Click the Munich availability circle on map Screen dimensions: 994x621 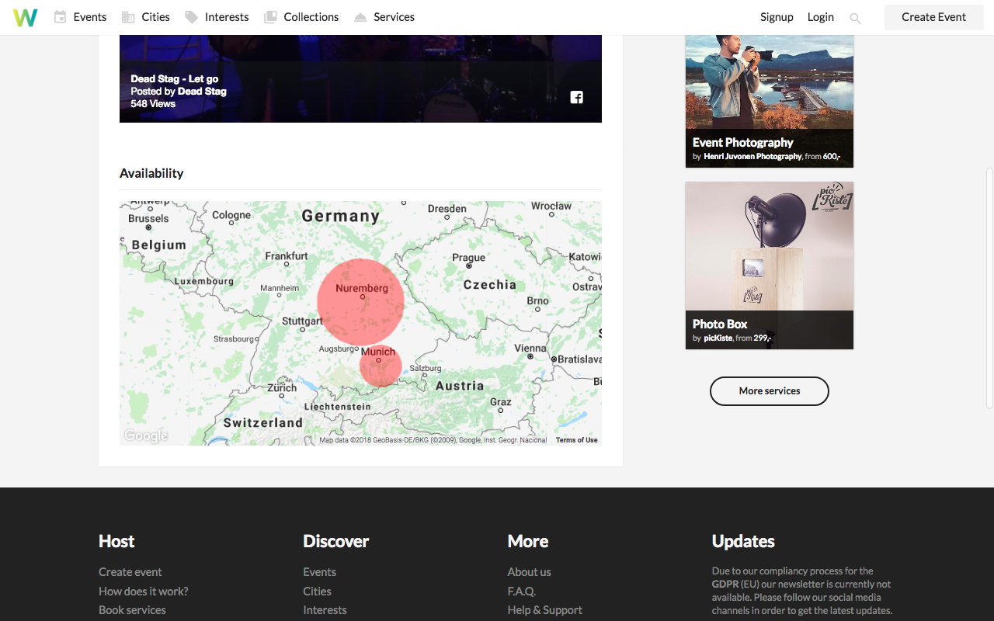(381, 366)
